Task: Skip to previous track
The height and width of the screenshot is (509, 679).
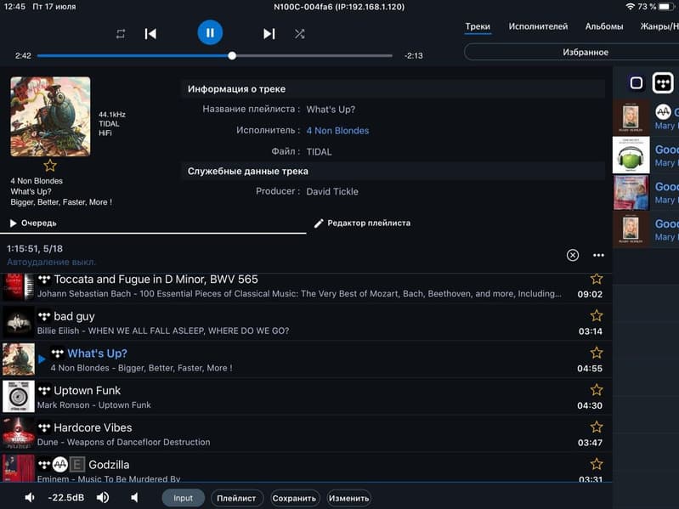Action: click(150, 34)
